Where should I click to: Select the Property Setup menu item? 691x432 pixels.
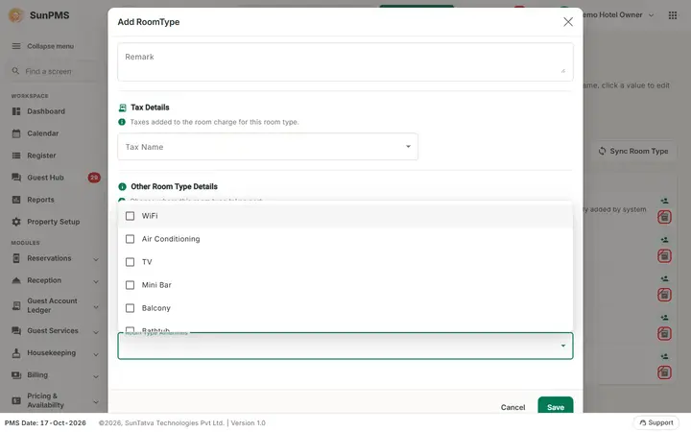click(x=55, y=222)
